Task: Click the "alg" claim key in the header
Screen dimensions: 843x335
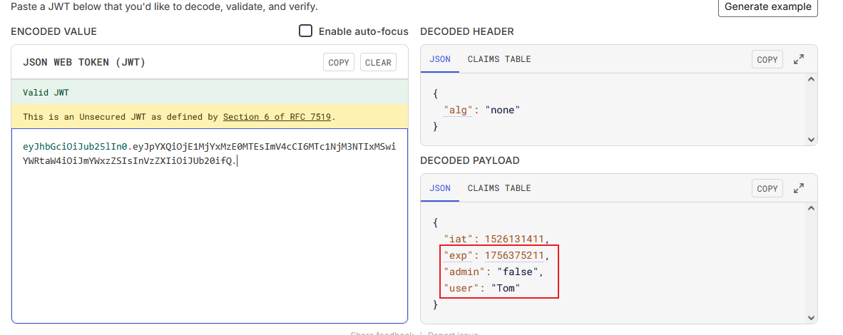Action: pos(456,110)
